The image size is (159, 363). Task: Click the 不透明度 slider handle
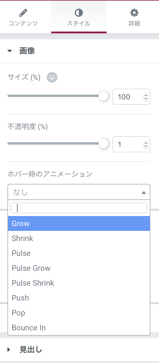click(103, 144)
